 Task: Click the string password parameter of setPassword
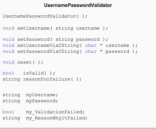(78, 39)
